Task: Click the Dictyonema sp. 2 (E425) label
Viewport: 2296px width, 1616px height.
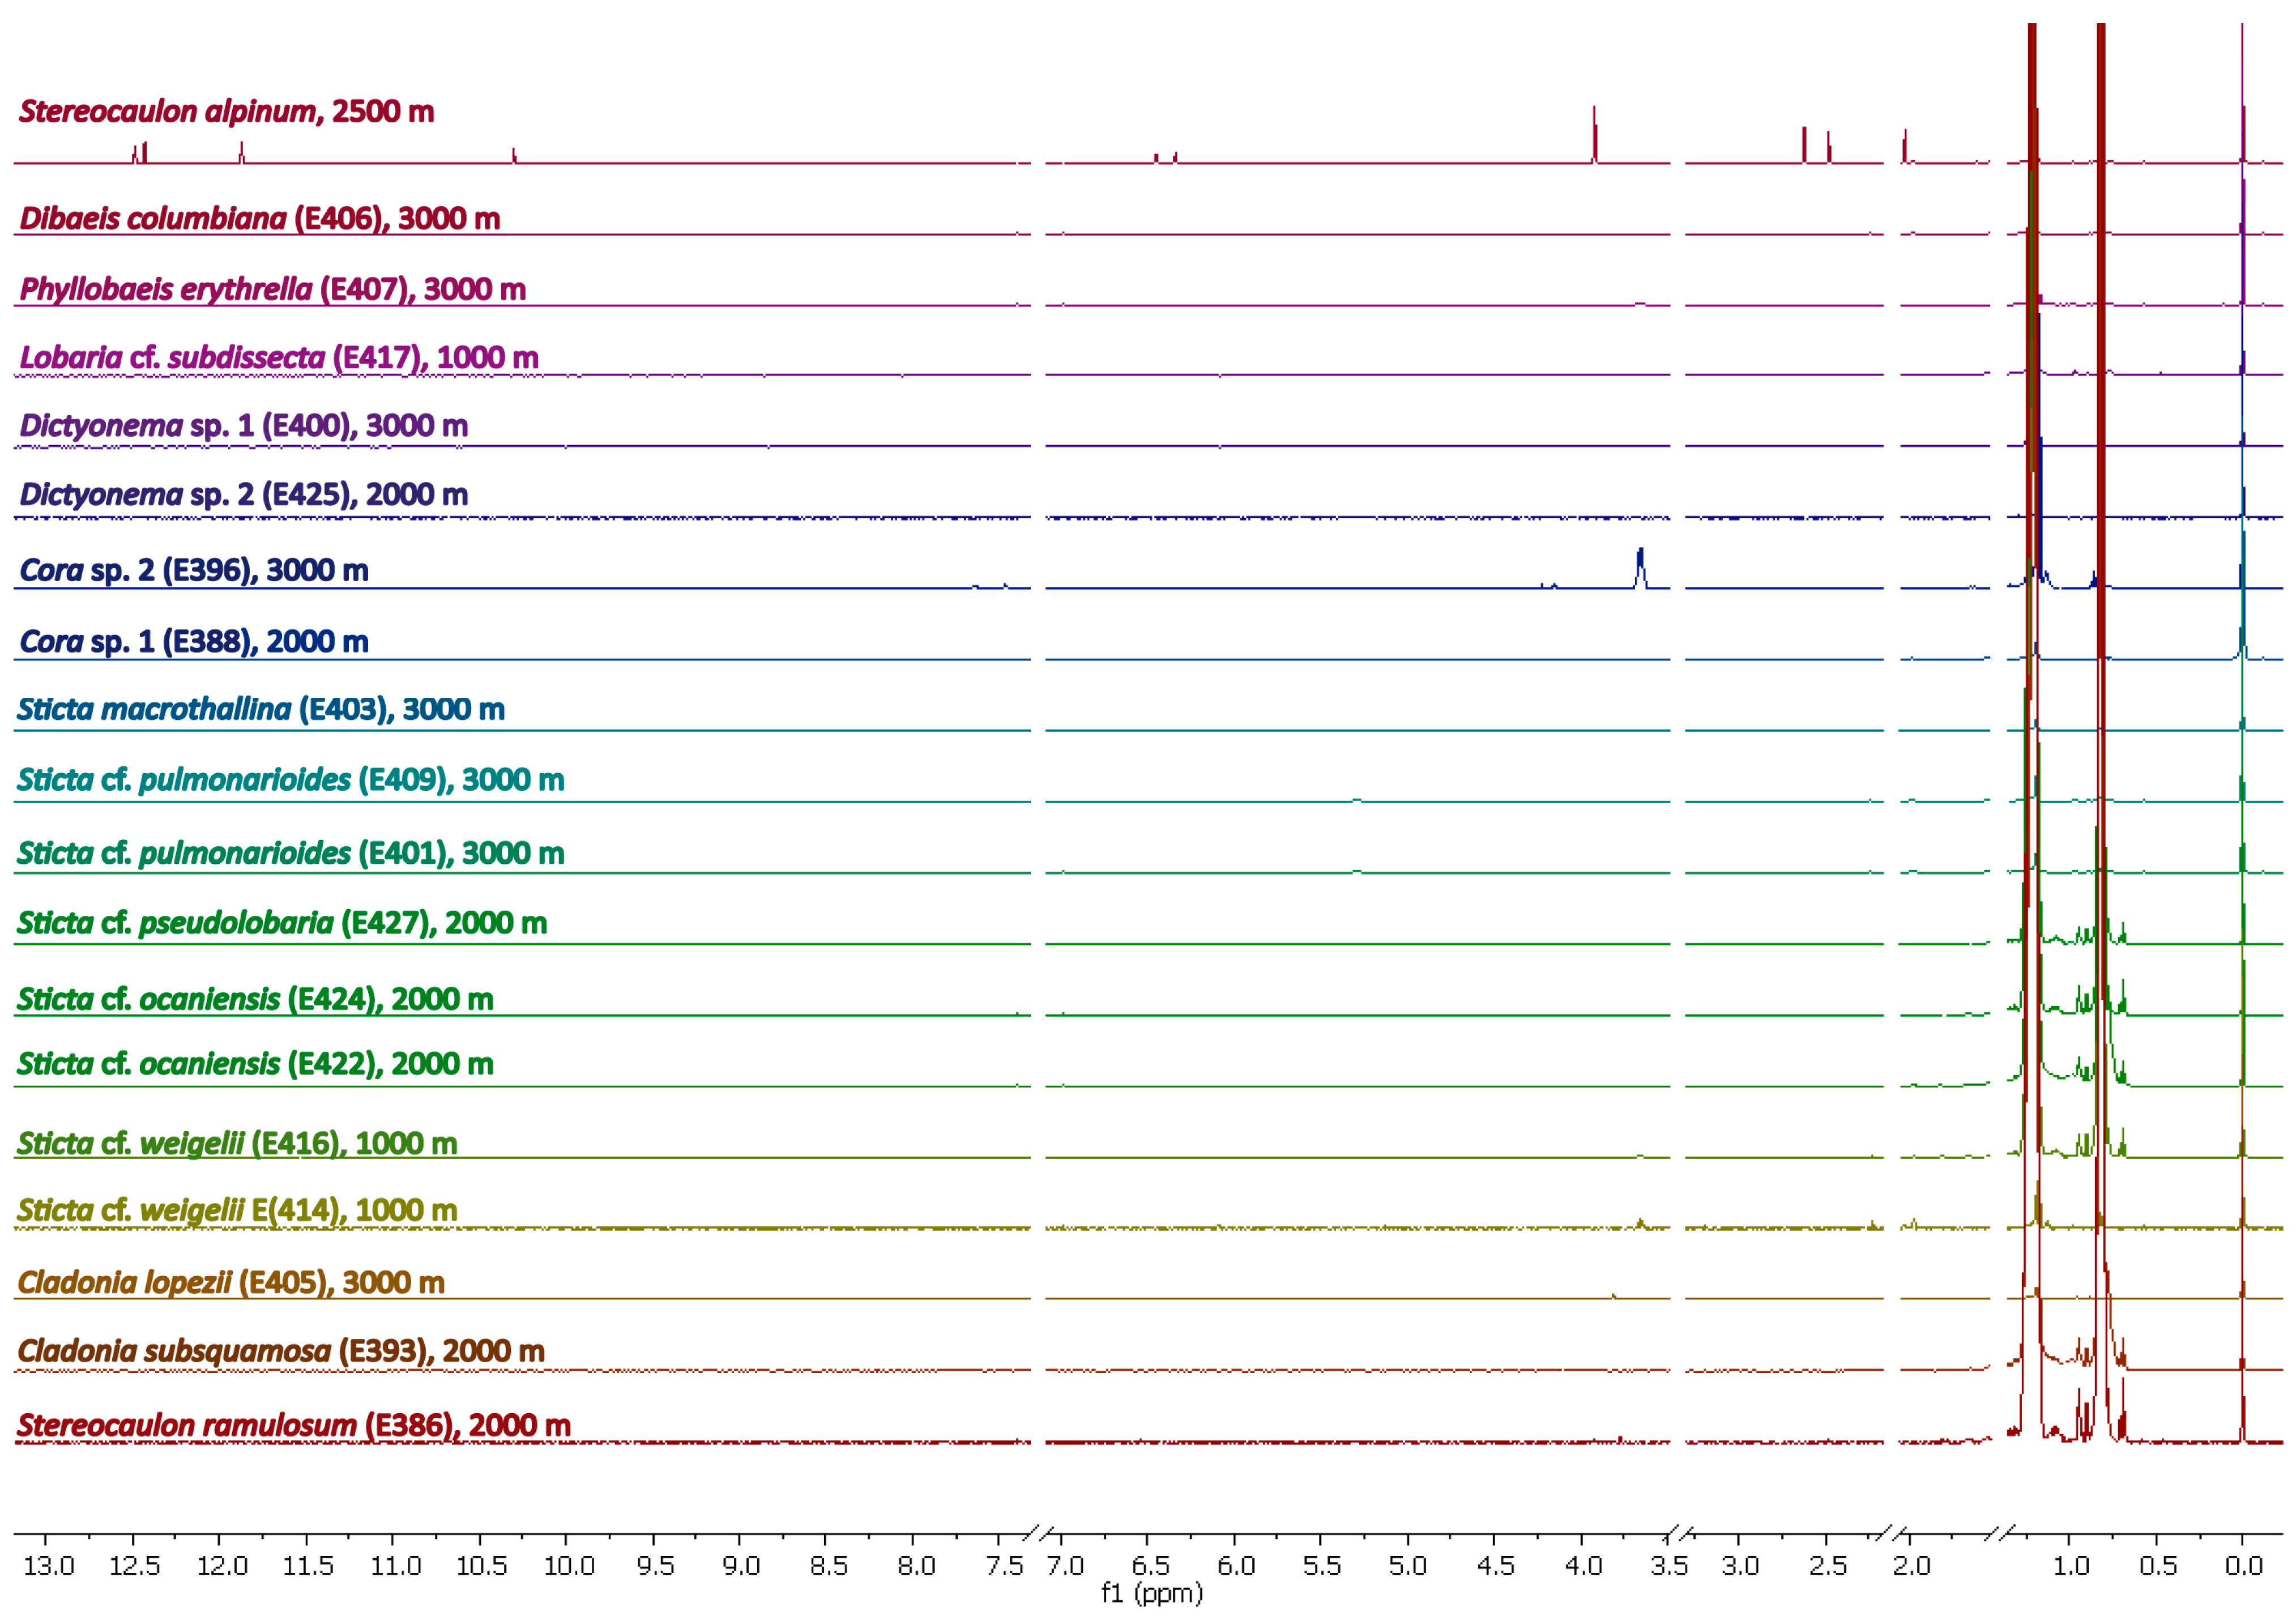Action: coord(244,495)
